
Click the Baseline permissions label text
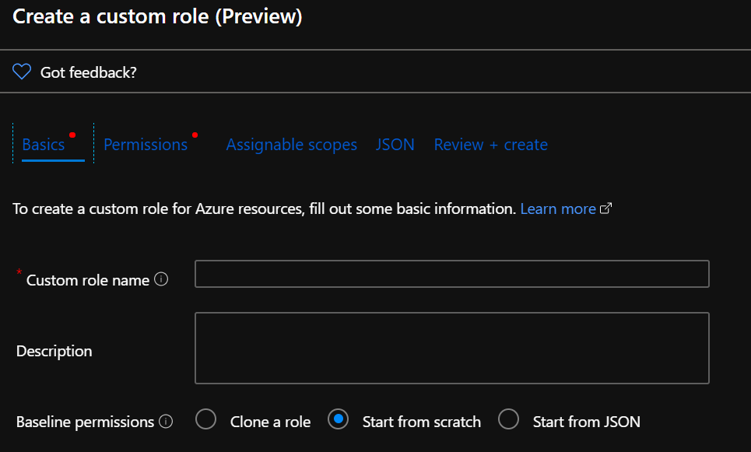85,422
